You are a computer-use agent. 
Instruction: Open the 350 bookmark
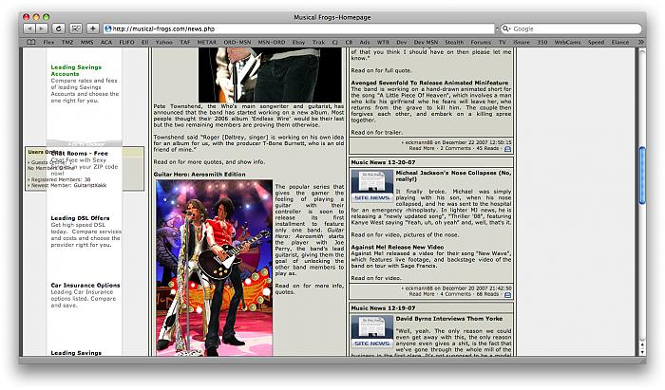coord(542,43)
